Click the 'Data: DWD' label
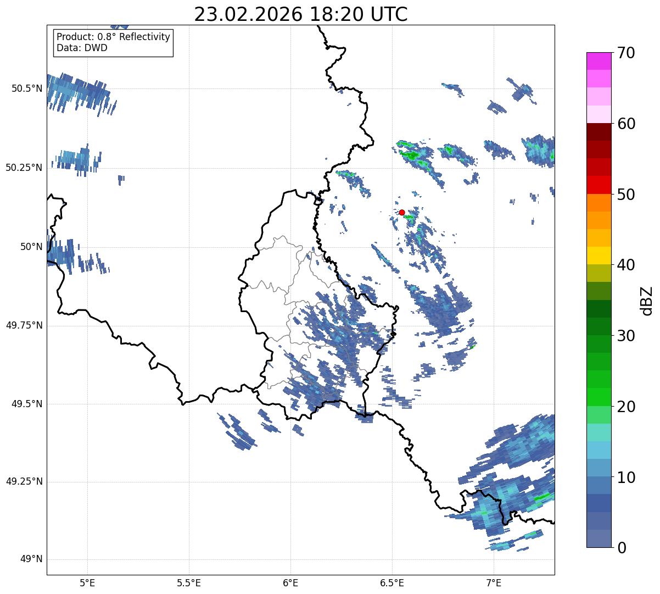Image resolution: width=660 pixels, height=594 pixels. click(x=82, y=48)
